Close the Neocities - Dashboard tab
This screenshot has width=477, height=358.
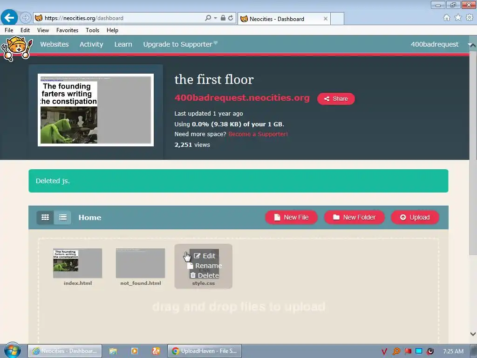coord(326,19)
